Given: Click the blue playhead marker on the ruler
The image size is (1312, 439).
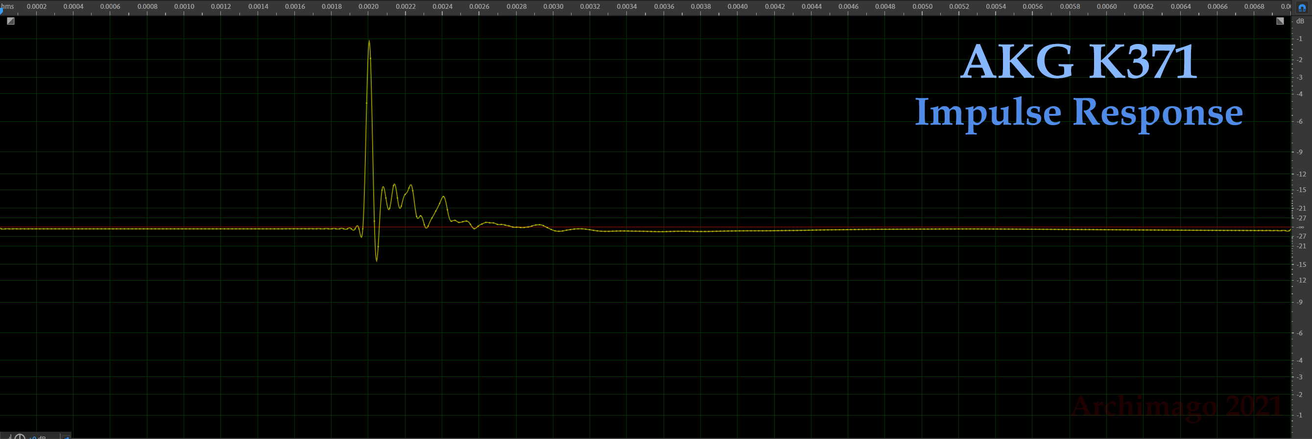Looking at the screenshot, I should (1, 11).
